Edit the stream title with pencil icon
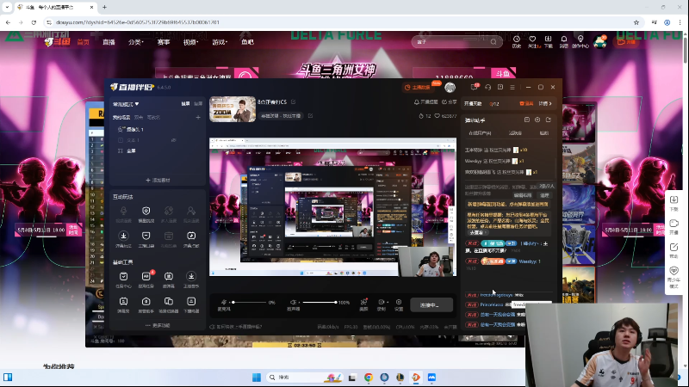 click(x=293, y=101)
